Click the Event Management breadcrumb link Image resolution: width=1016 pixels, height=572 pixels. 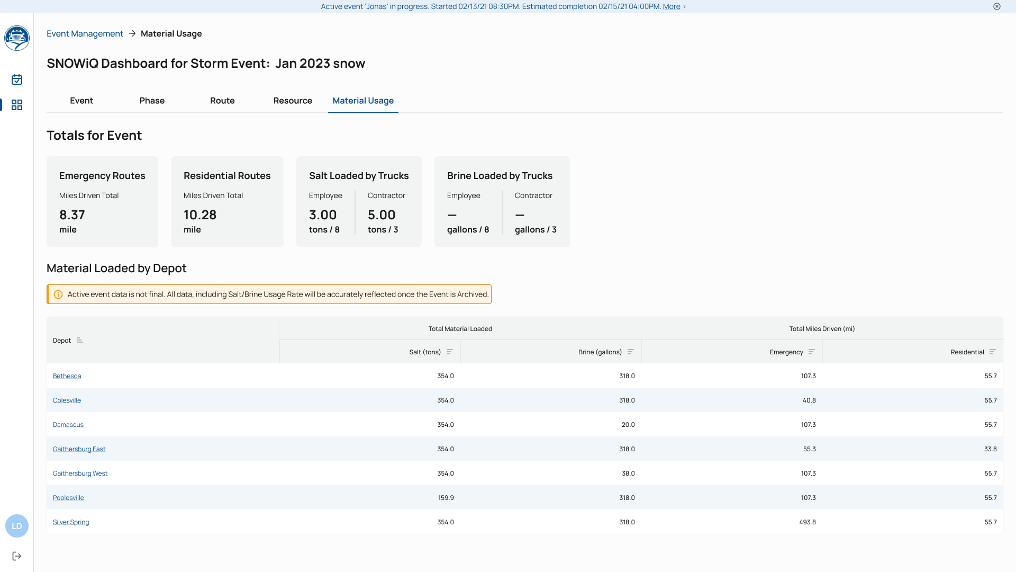[x=85, y=33]
